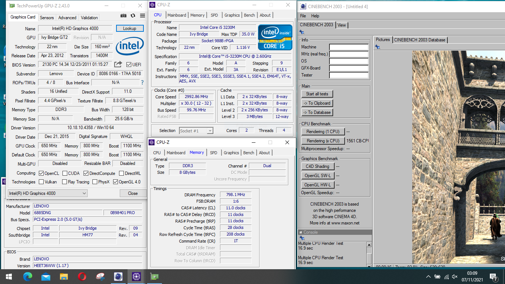Switch to the Advanced tab in GPU-Z
Screen dimensions: 505x284
(67, 17)
